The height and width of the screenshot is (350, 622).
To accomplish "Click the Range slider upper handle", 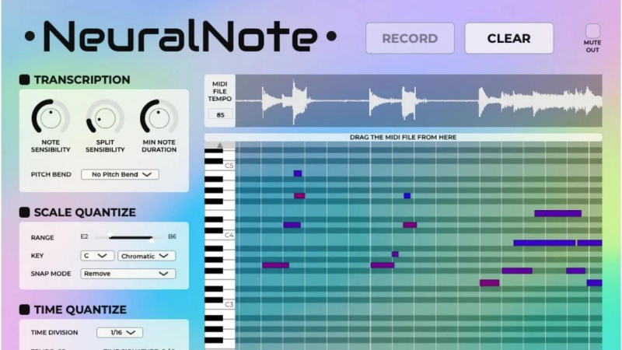I will pyautogui.click(x=151, y=239).
